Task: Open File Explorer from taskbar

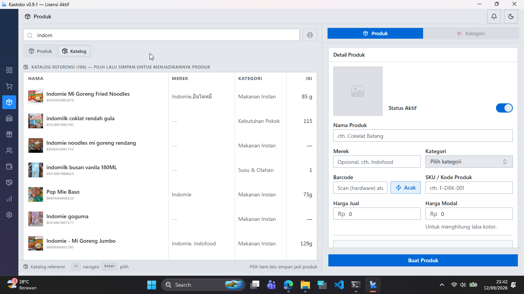Action: click(x=305, y=285)
